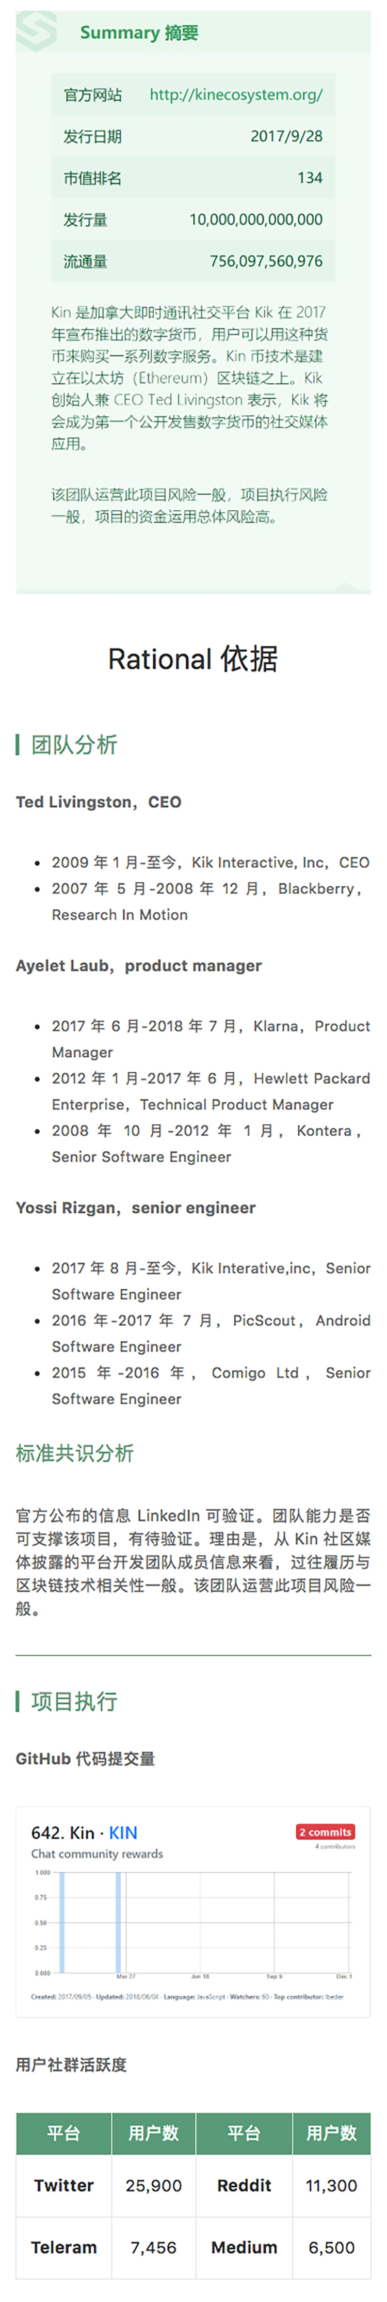Open the KIN repository link

[123, 1833]
